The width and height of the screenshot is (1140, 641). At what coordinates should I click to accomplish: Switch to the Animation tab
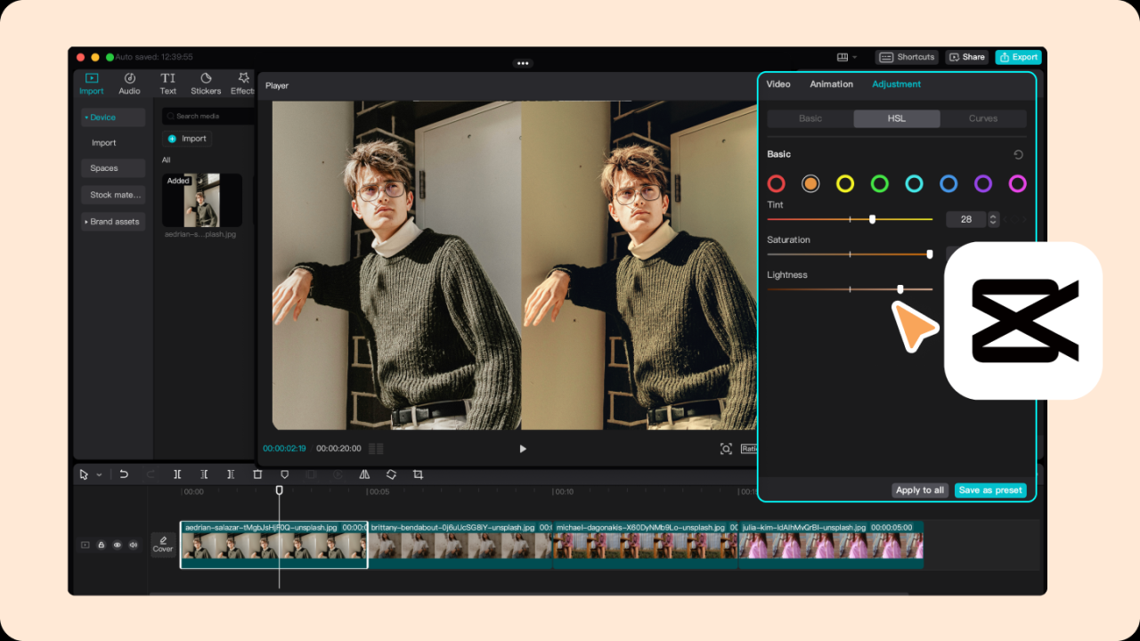[831, 84]
